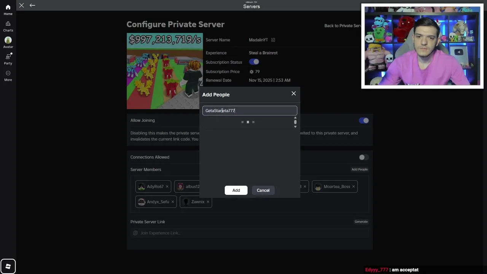The width and height of the screenshot is (487, 274).
Task: Open the Charts sidebar icon
Action: pos(8,24)
